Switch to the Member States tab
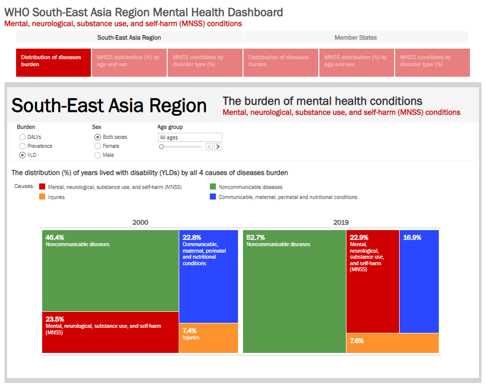This screenshot has height=385, width=485. click(355, 38)
